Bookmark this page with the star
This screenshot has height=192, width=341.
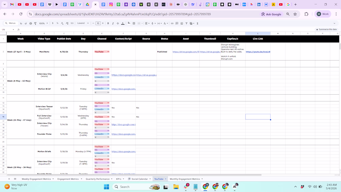[x=295, y=14]
